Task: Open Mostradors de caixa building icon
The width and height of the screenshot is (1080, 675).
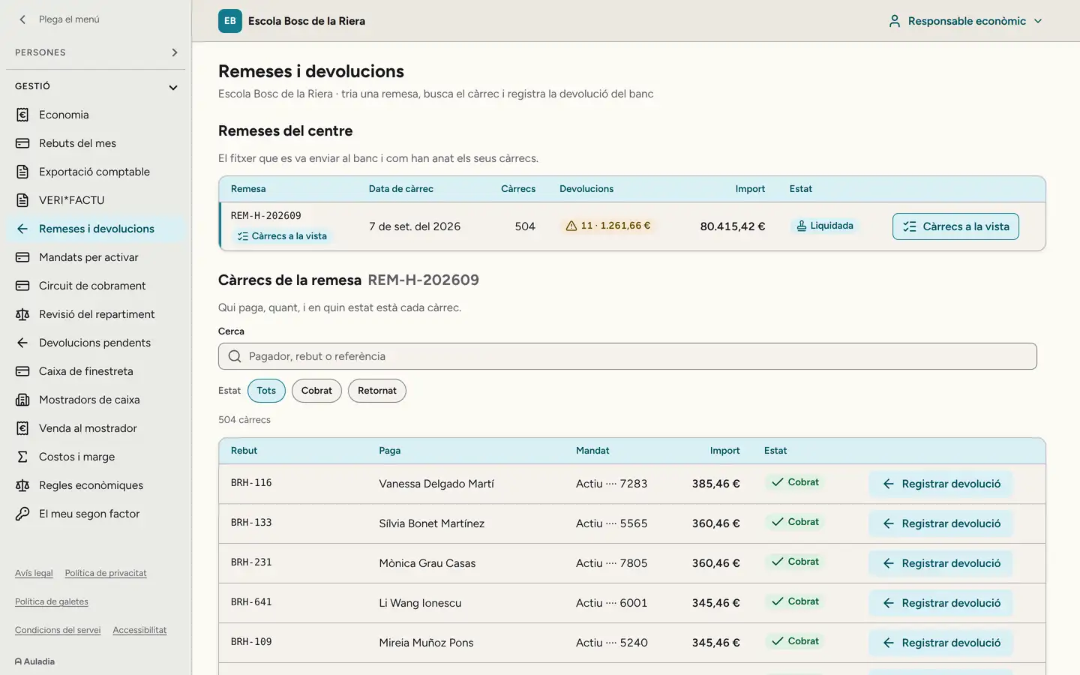Action: (22, 400)
